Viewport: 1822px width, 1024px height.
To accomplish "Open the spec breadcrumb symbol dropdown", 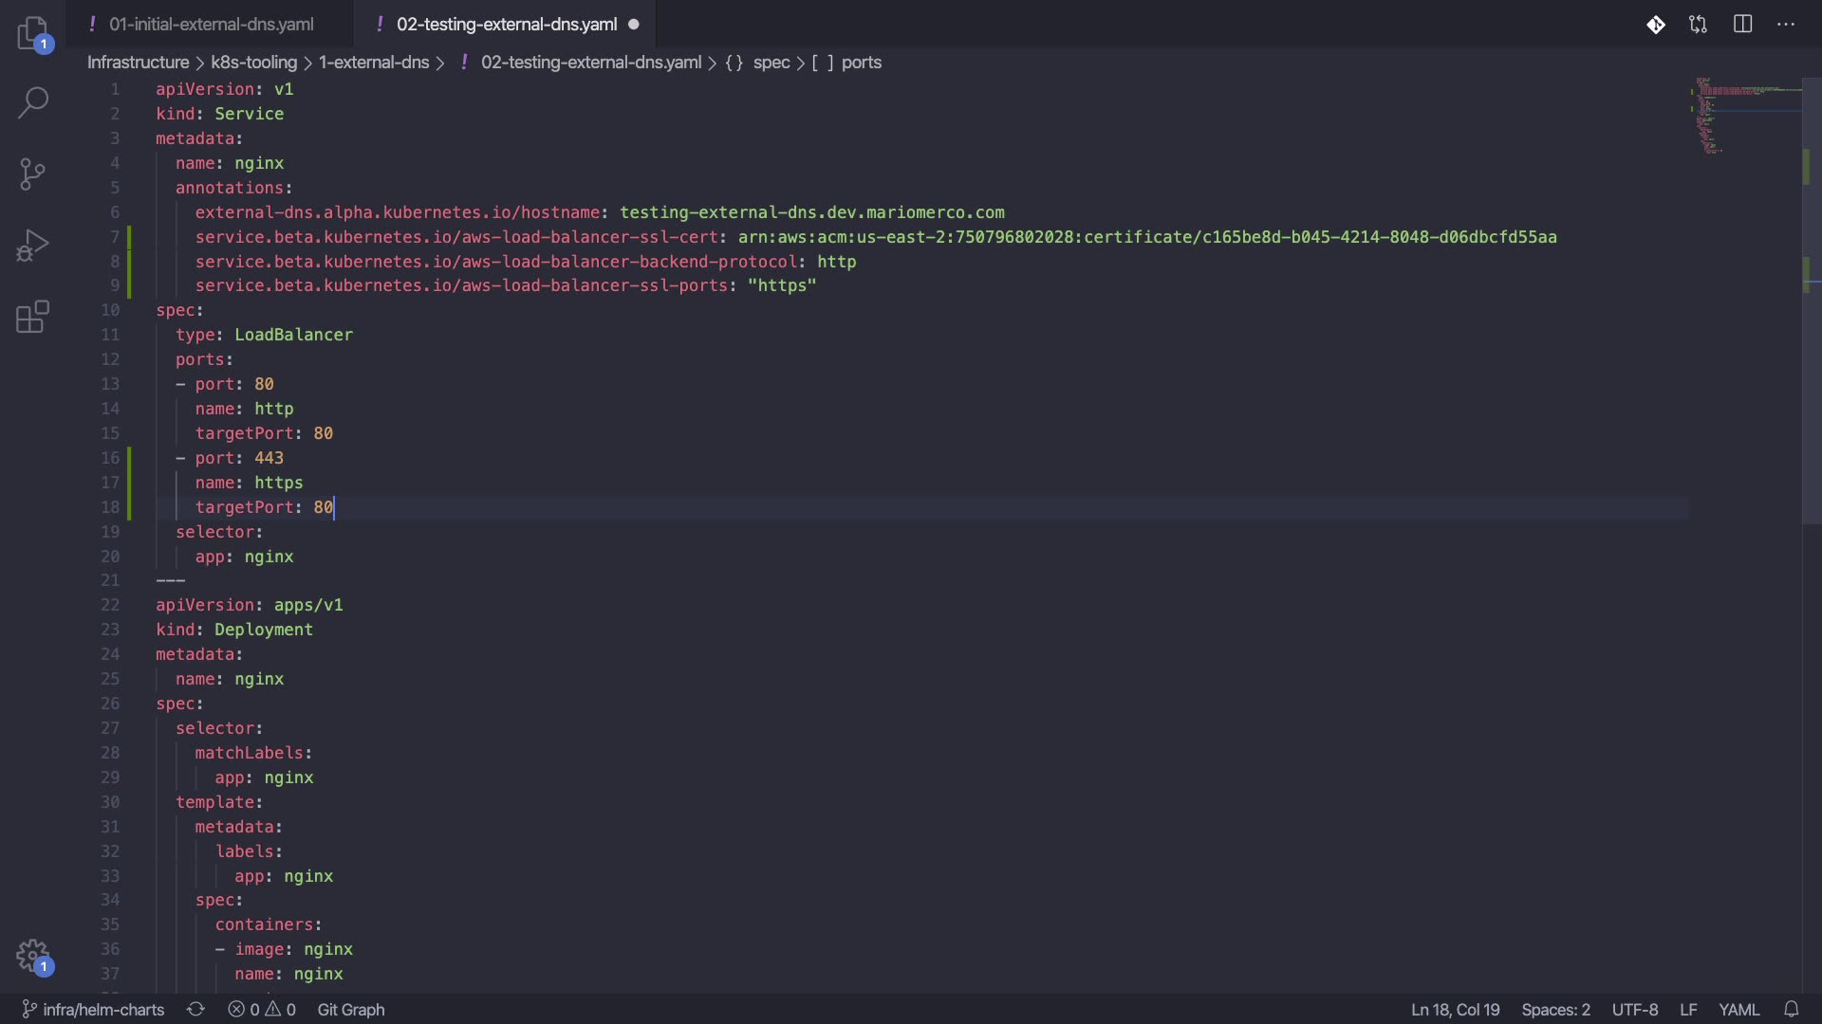I will [771, 63].
